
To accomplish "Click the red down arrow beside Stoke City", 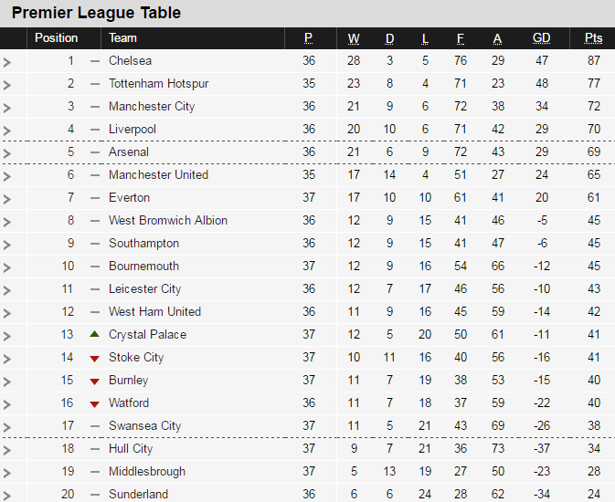I will pyautogui.click(x=94, y=358).
